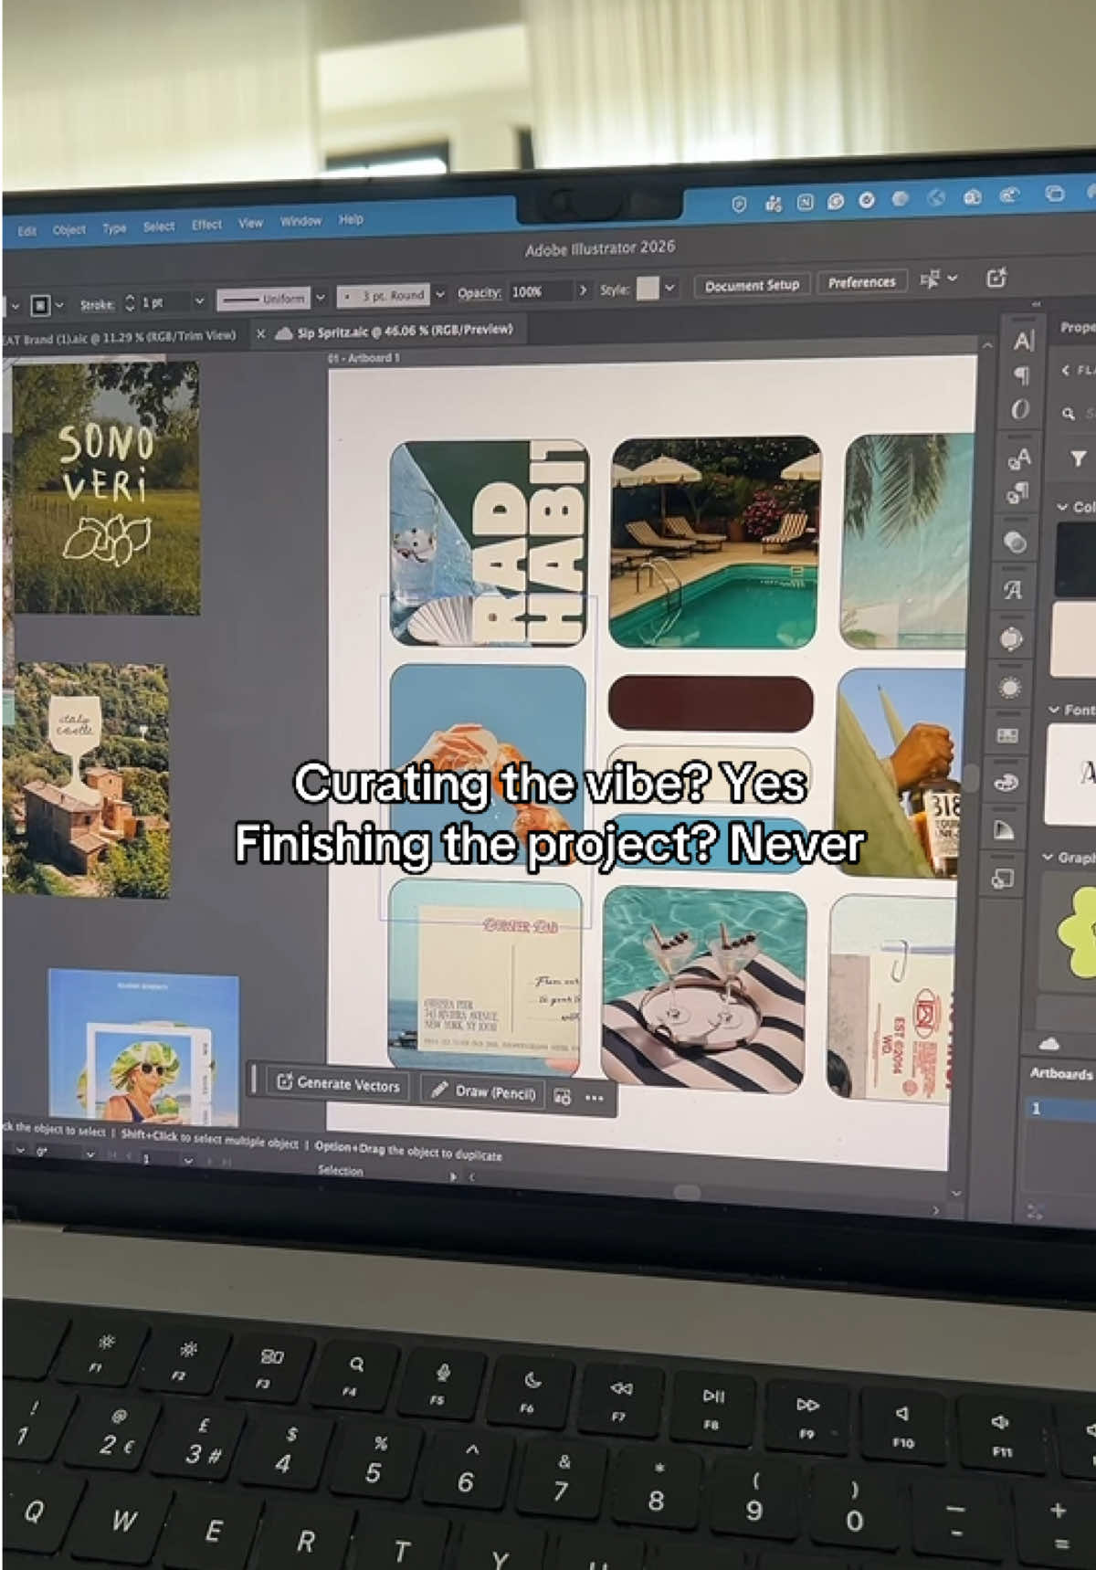
Task: Select artboard 1 row in Artboards panel
Action: tap(1059, 1108)
